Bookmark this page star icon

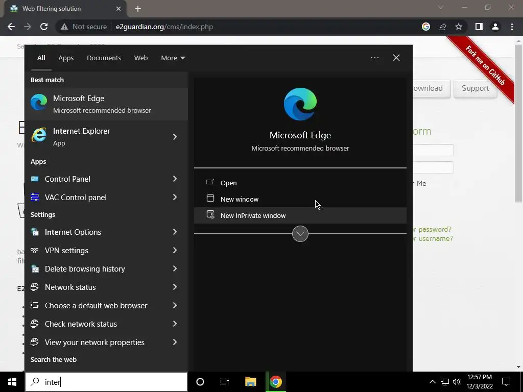(x=459, y=27)
